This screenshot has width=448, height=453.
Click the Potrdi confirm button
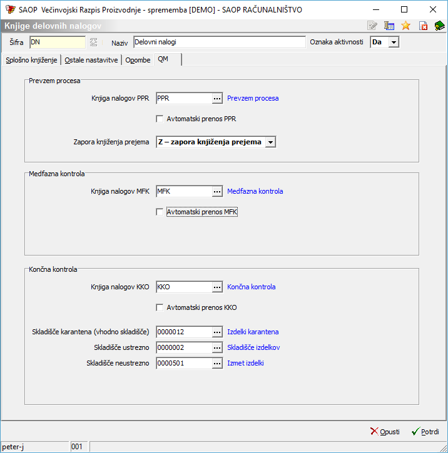pyautogui.click(x=425, y=432)
